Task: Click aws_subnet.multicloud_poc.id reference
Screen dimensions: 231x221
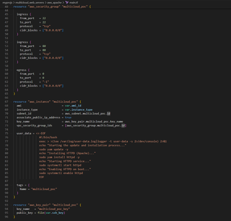Action: pyautogui.click(x=87, y=113)
